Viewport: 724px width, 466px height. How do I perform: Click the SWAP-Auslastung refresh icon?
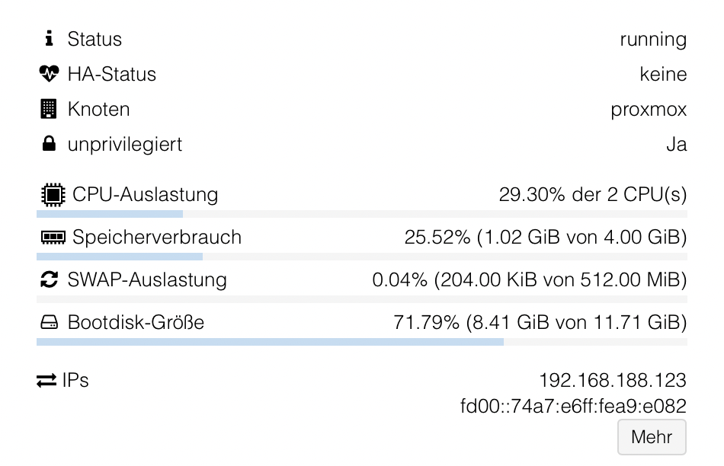(49, 280)
